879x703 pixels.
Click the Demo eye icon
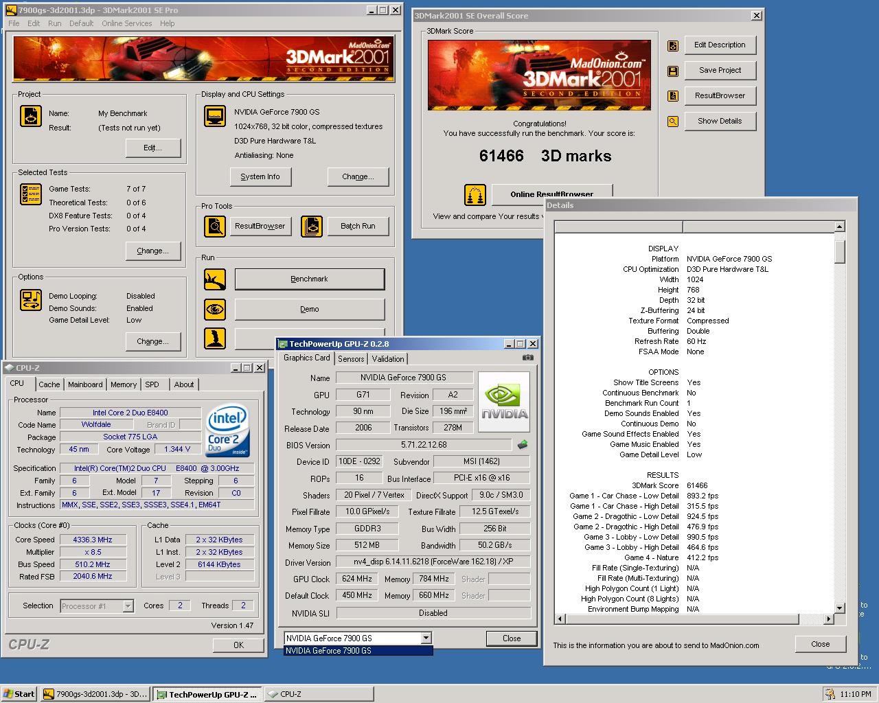(x=215, y=310)
